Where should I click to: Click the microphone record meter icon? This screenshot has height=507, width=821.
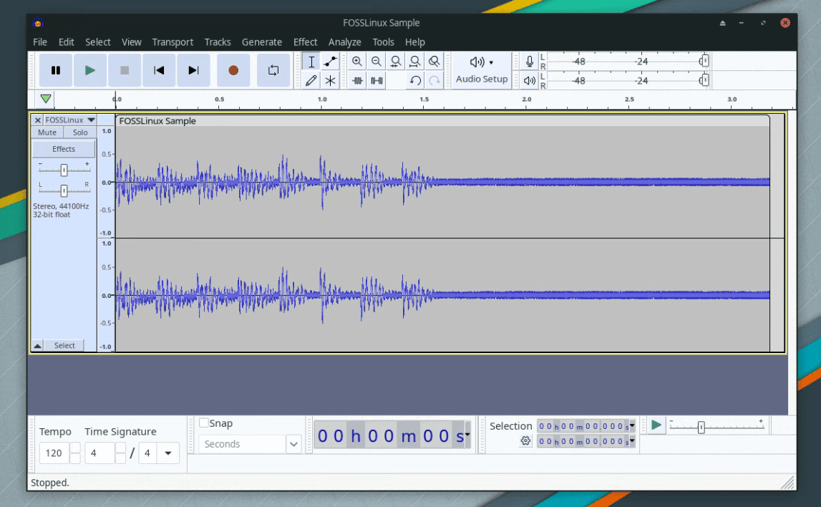[530, 62]
